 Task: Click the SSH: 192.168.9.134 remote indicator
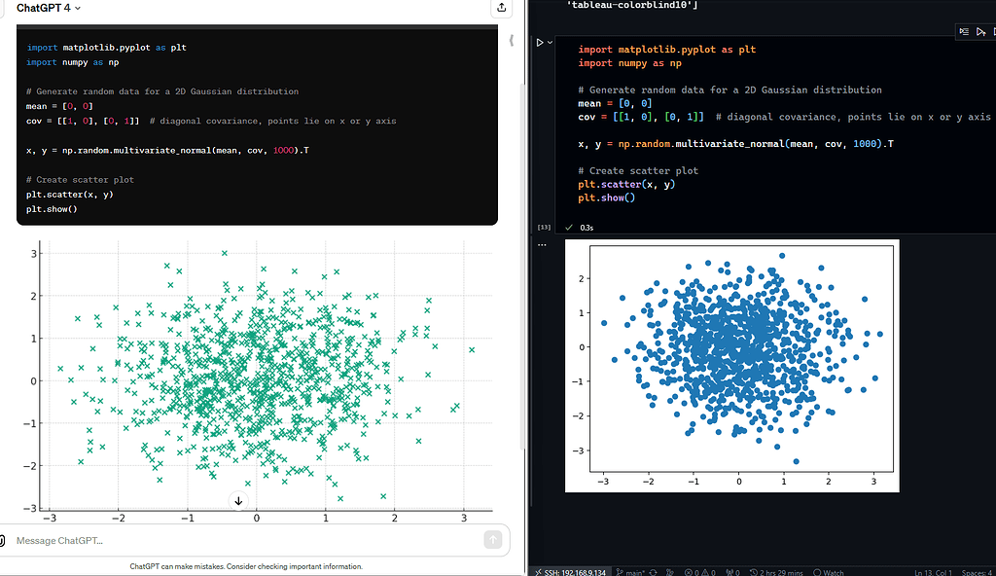pyautogui.click(x=571, y=572)
